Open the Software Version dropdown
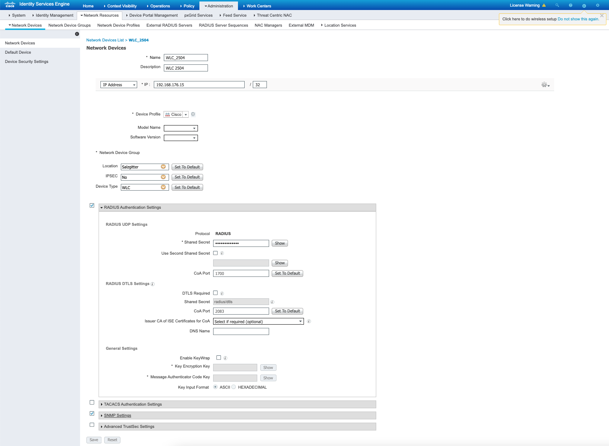This screenshot has width=609, height=446. [x=181, y=138]
